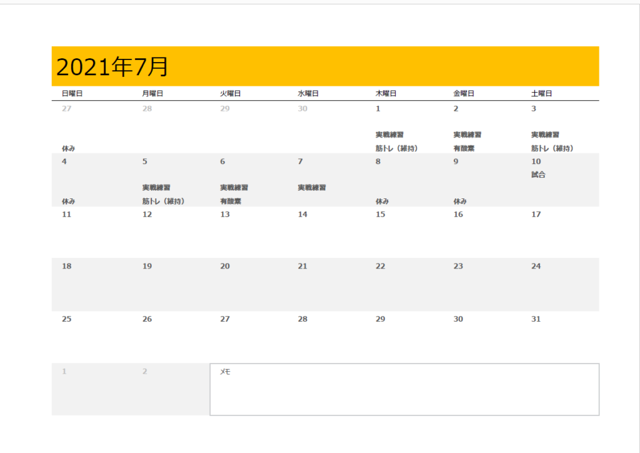Select 休み entry under grayed June 27
This screenshot has width=640, height=453.
pyautogui.click(x=69, y=148)
